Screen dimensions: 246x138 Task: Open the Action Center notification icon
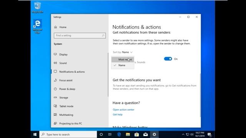tap(209, 135)
